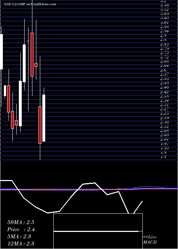Click the white histogram bar in MACD box

pos(96,231)
